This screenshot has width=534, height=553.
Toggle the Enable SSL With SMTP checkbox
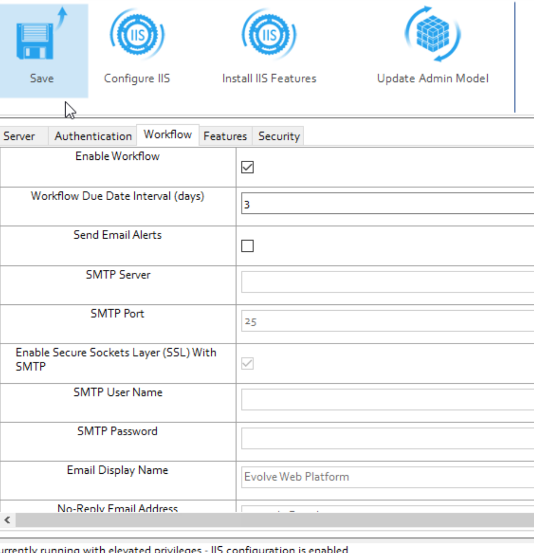(x=247, y=363)
